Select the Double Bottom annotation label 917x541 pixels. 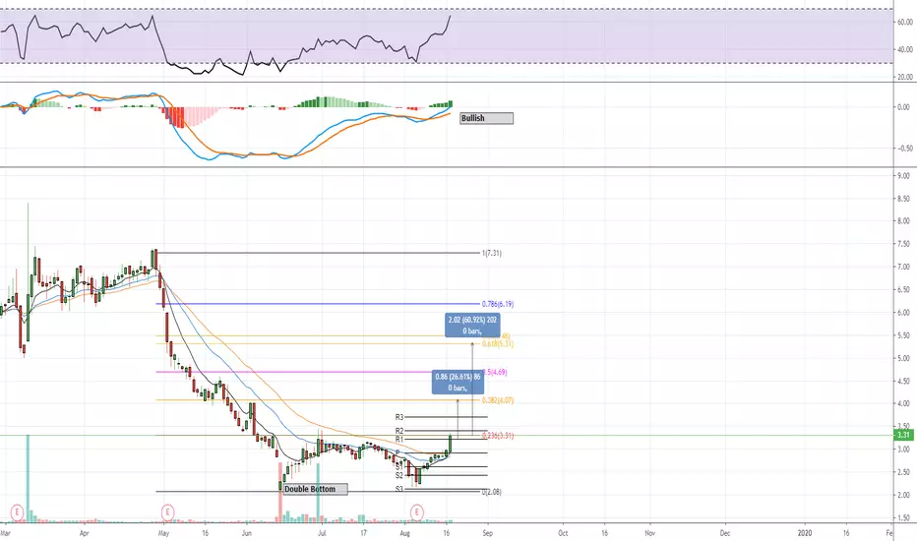(x=315, y=489)
